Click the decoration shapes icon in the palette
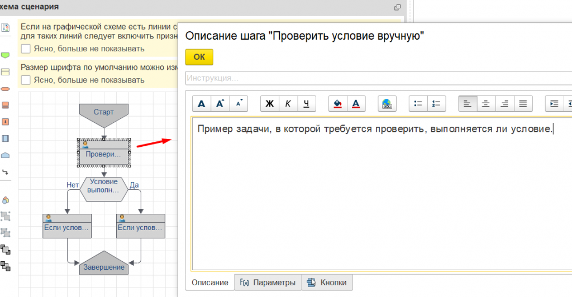 tap(5, 200)
